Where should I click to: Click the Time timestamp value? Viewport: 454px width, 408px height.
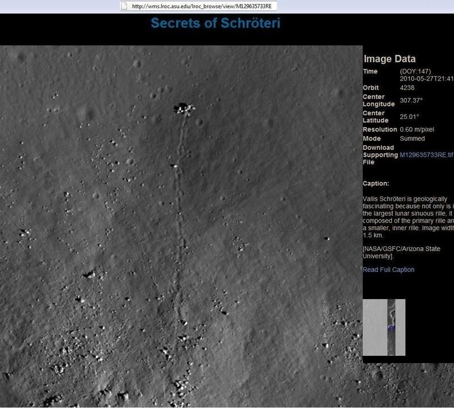(x=426, y=79)
